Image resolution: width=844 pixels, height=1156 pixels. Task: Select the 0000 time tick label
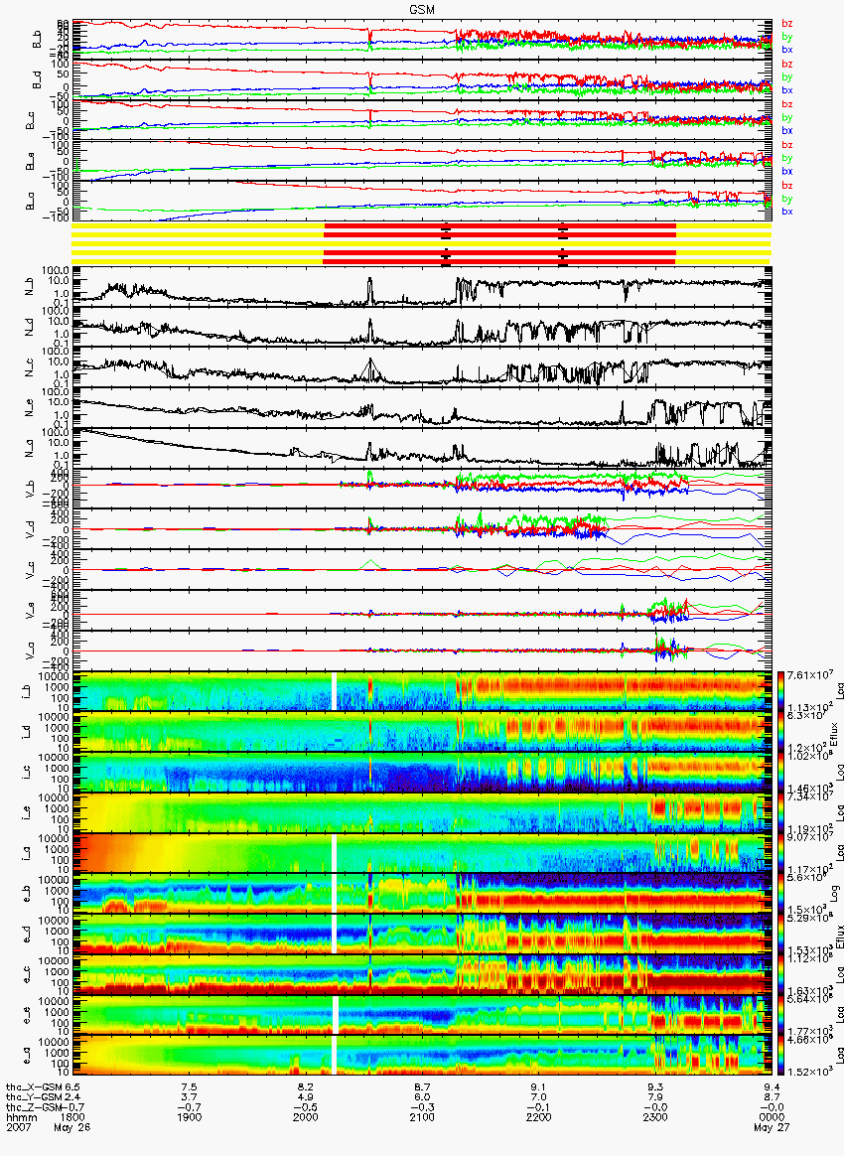click(772, 1117)
